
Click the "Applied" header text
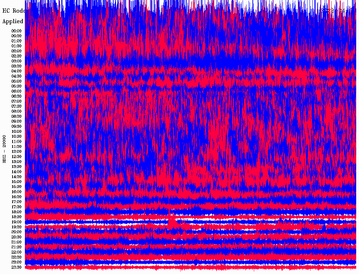(13, 21)
